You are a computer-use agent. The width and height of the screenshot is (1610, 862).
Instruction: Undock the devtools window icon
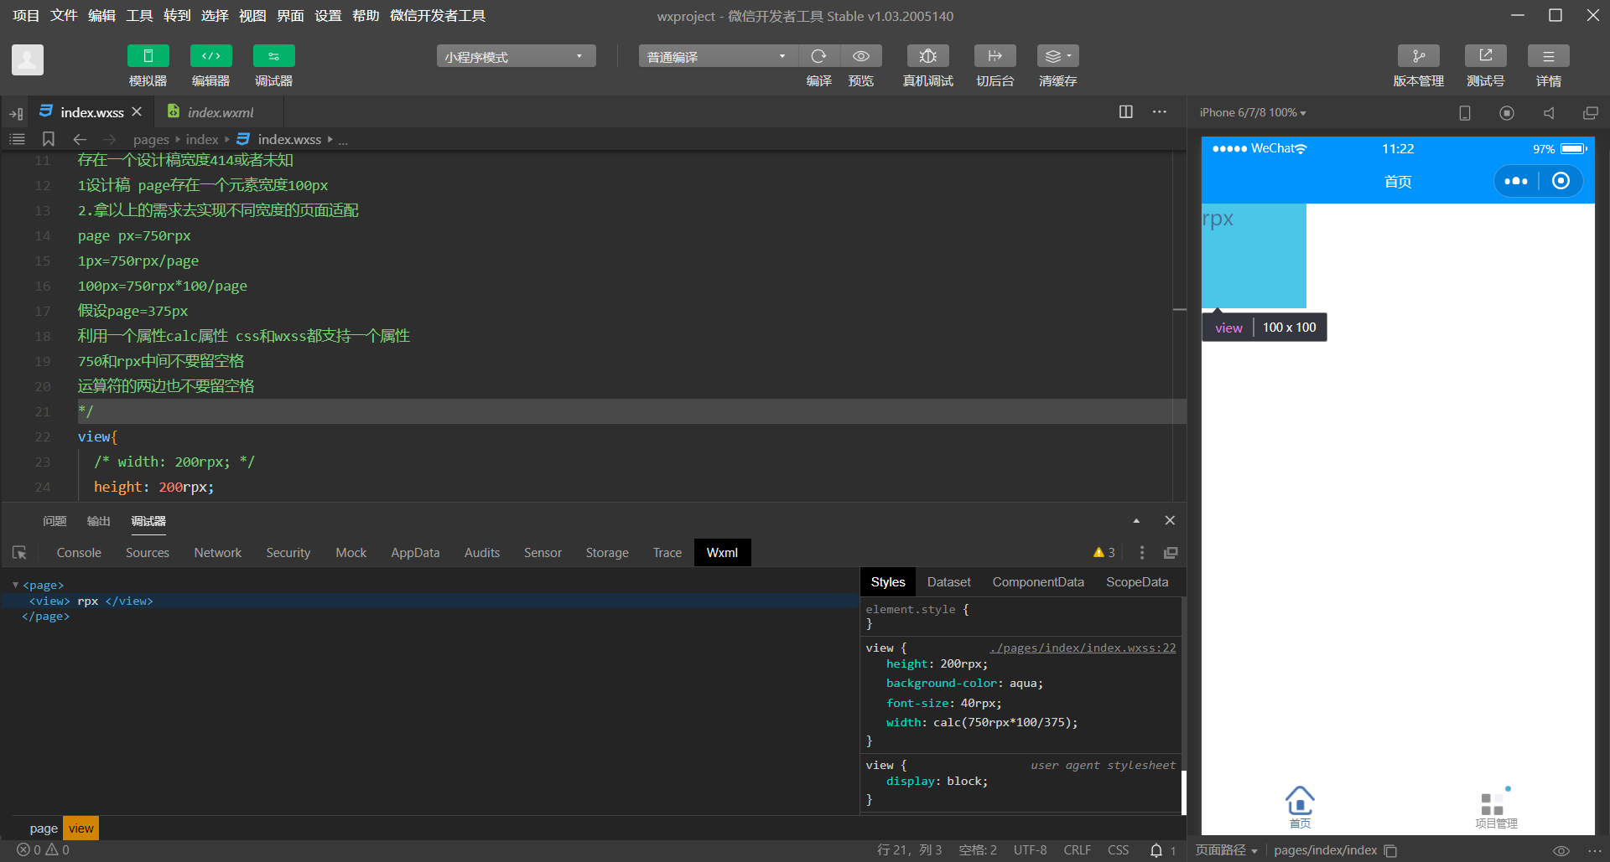click(1171, 553)
